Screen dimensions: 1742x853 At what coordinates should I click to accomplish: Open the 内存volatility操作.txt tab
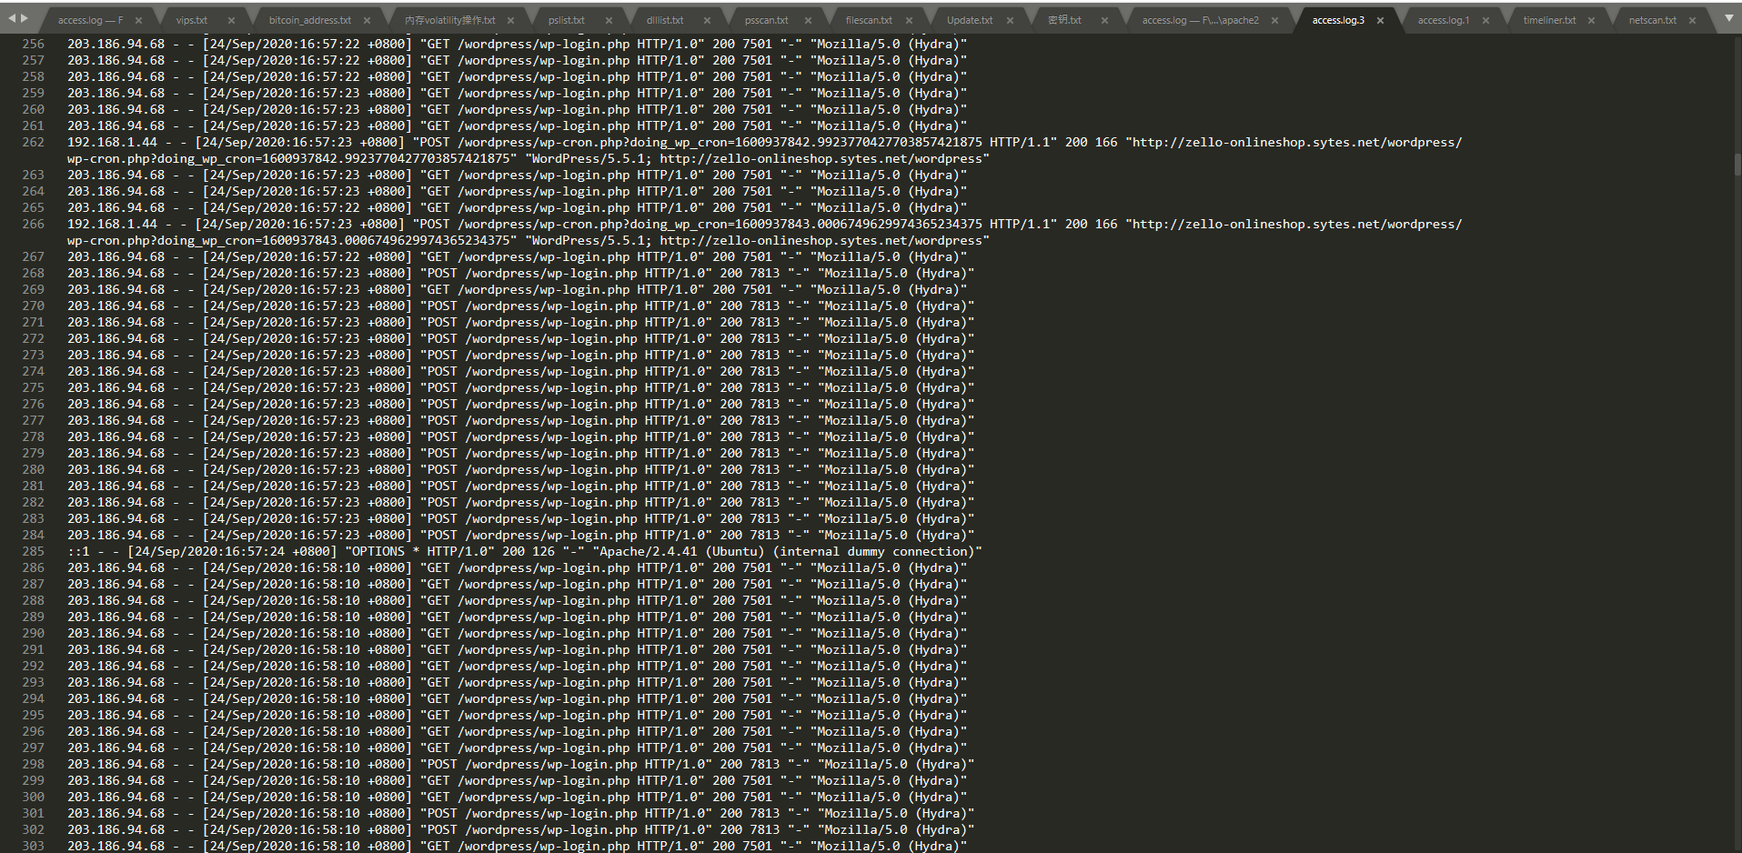(x=449, y=20)
